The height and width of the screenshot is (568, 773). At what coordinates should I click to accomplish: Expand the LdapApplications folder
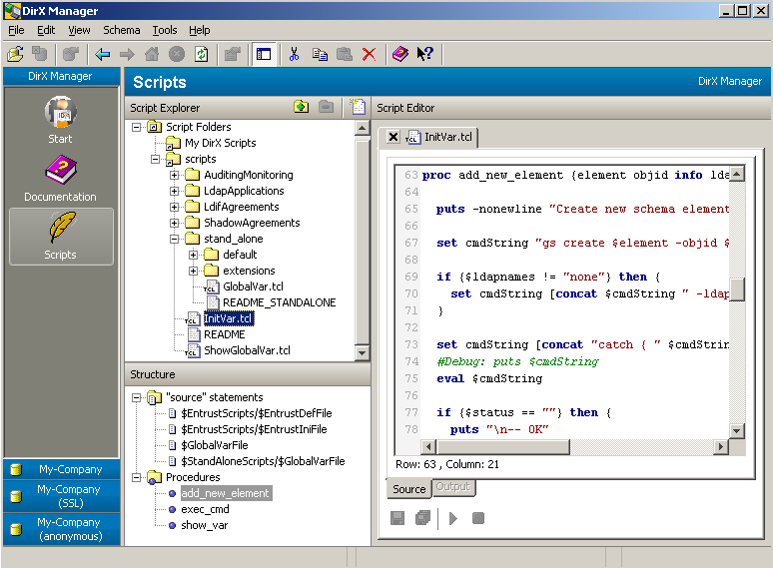[174, 191]
